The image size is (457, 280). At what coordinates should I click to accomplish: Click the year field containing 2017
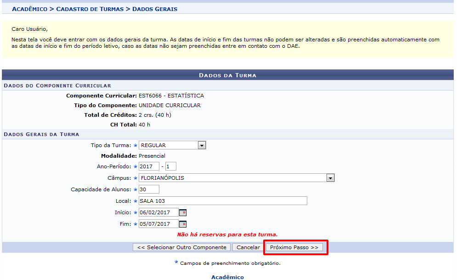pyautogui.click(x=149, y=166)
